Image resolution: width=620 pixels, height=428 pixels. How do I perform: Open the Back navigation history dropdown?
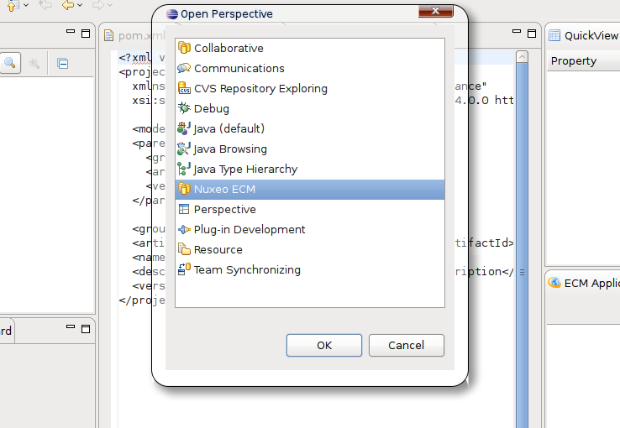[x=80, y=5]
